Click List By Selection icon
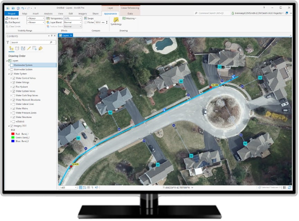This screenshot has height=221, width=299. point(23,49)
